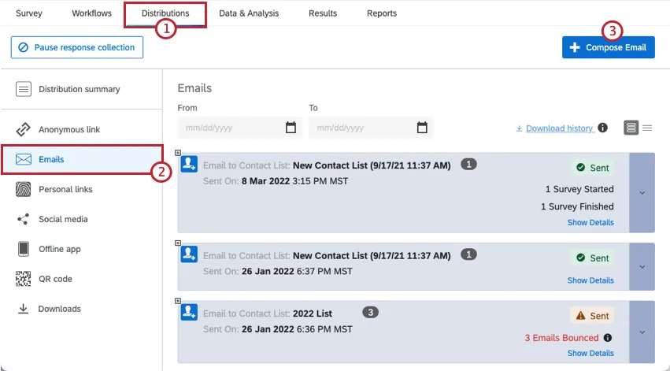Click the 1 Survey Finished text
The height and width of the screenshot is (371, 670).
point(577,206)
